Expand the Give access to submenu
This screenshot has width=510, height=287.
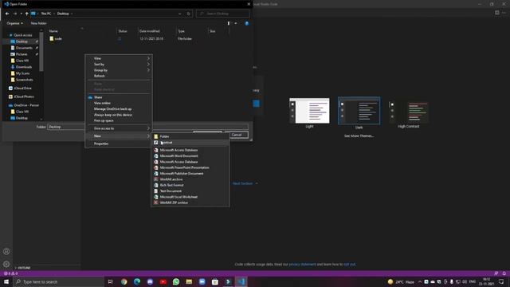[119, 128]
